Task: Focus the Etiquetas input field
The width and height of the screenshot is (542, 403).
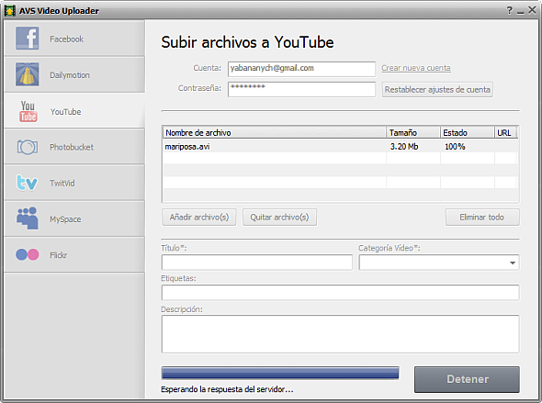Action: tap(340, 293)
